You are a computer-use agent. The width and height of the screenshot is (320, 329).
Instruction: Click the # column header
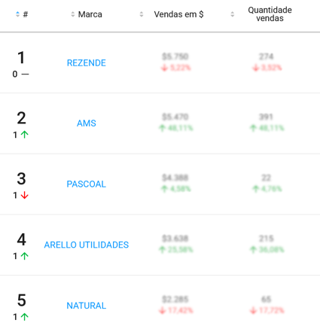26,14
